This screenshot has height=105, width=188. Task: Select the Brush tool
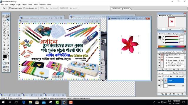(x=8, y=29)
